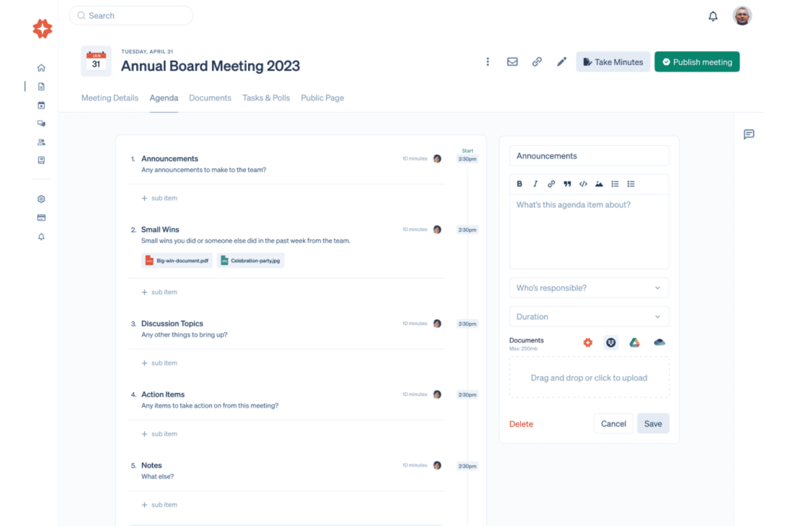Expand the Who's responsible selector
The height and width of the screenshot is (526, 788).
point(589,288)
